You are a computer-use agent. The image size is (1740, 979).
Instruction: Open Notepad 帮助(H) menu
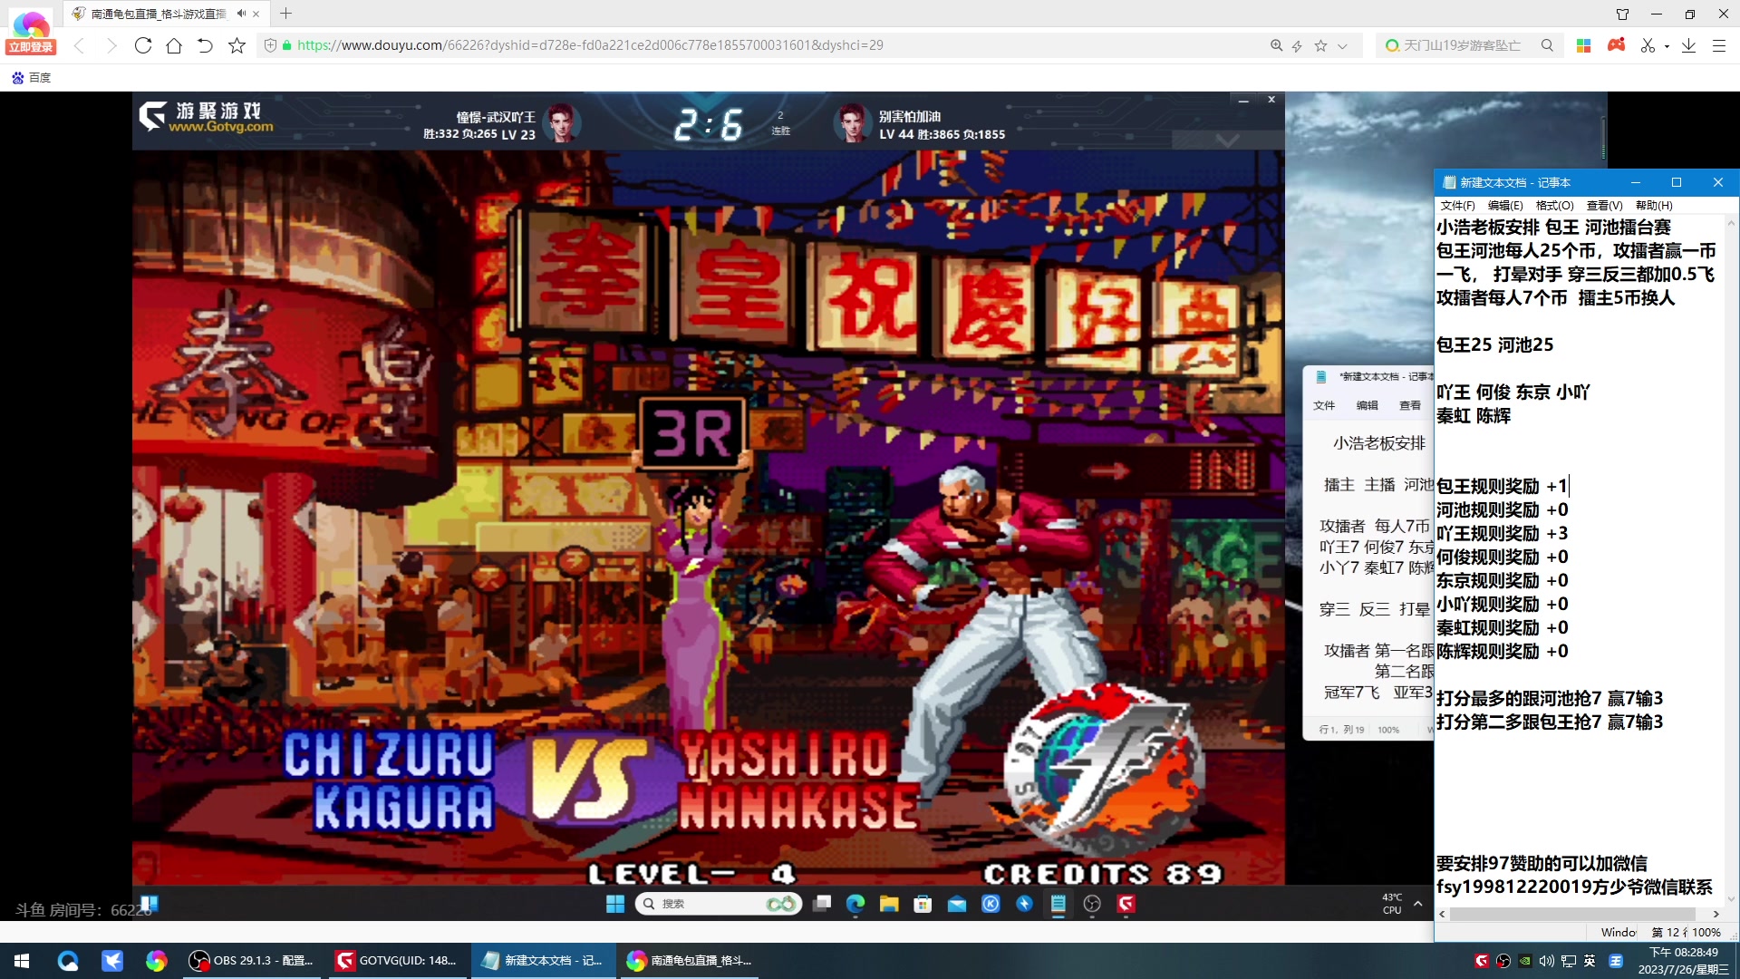[x=1654, y=206]
